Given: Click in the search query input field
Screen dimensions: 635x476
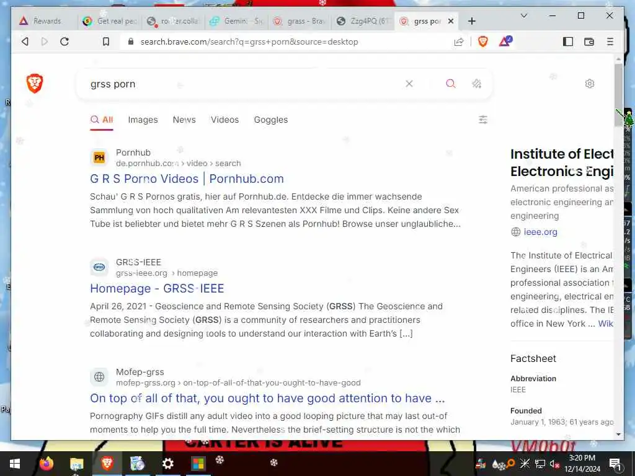Looking at the screenshot, I should coord(243,84).
